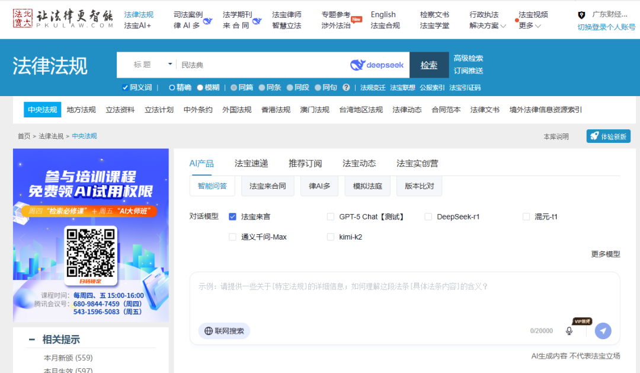Collapse the 相关提示 section

click(32, 340)
